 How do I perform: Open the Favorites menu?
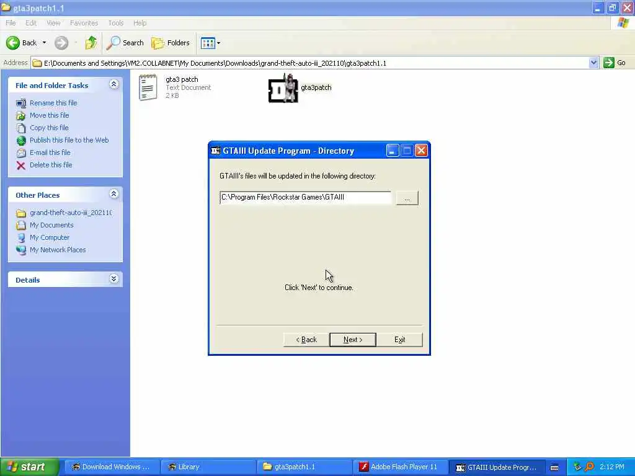[84, 23]
